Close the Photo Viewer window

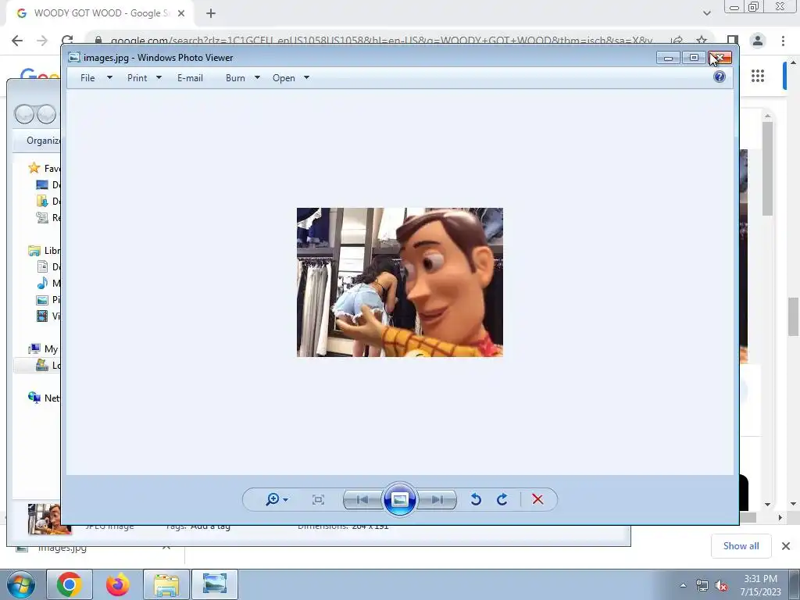point(720,58)
